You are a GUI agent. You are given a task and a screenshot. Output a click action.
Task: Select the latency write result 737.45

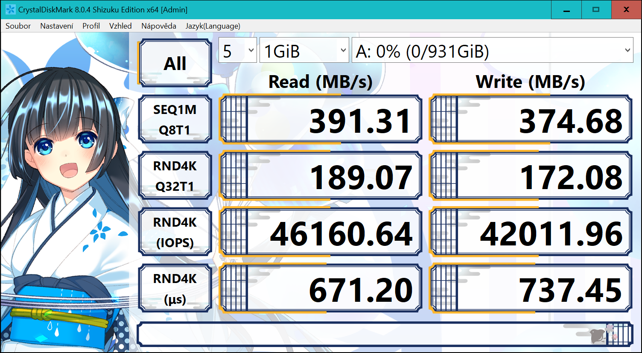click(531, 289)
